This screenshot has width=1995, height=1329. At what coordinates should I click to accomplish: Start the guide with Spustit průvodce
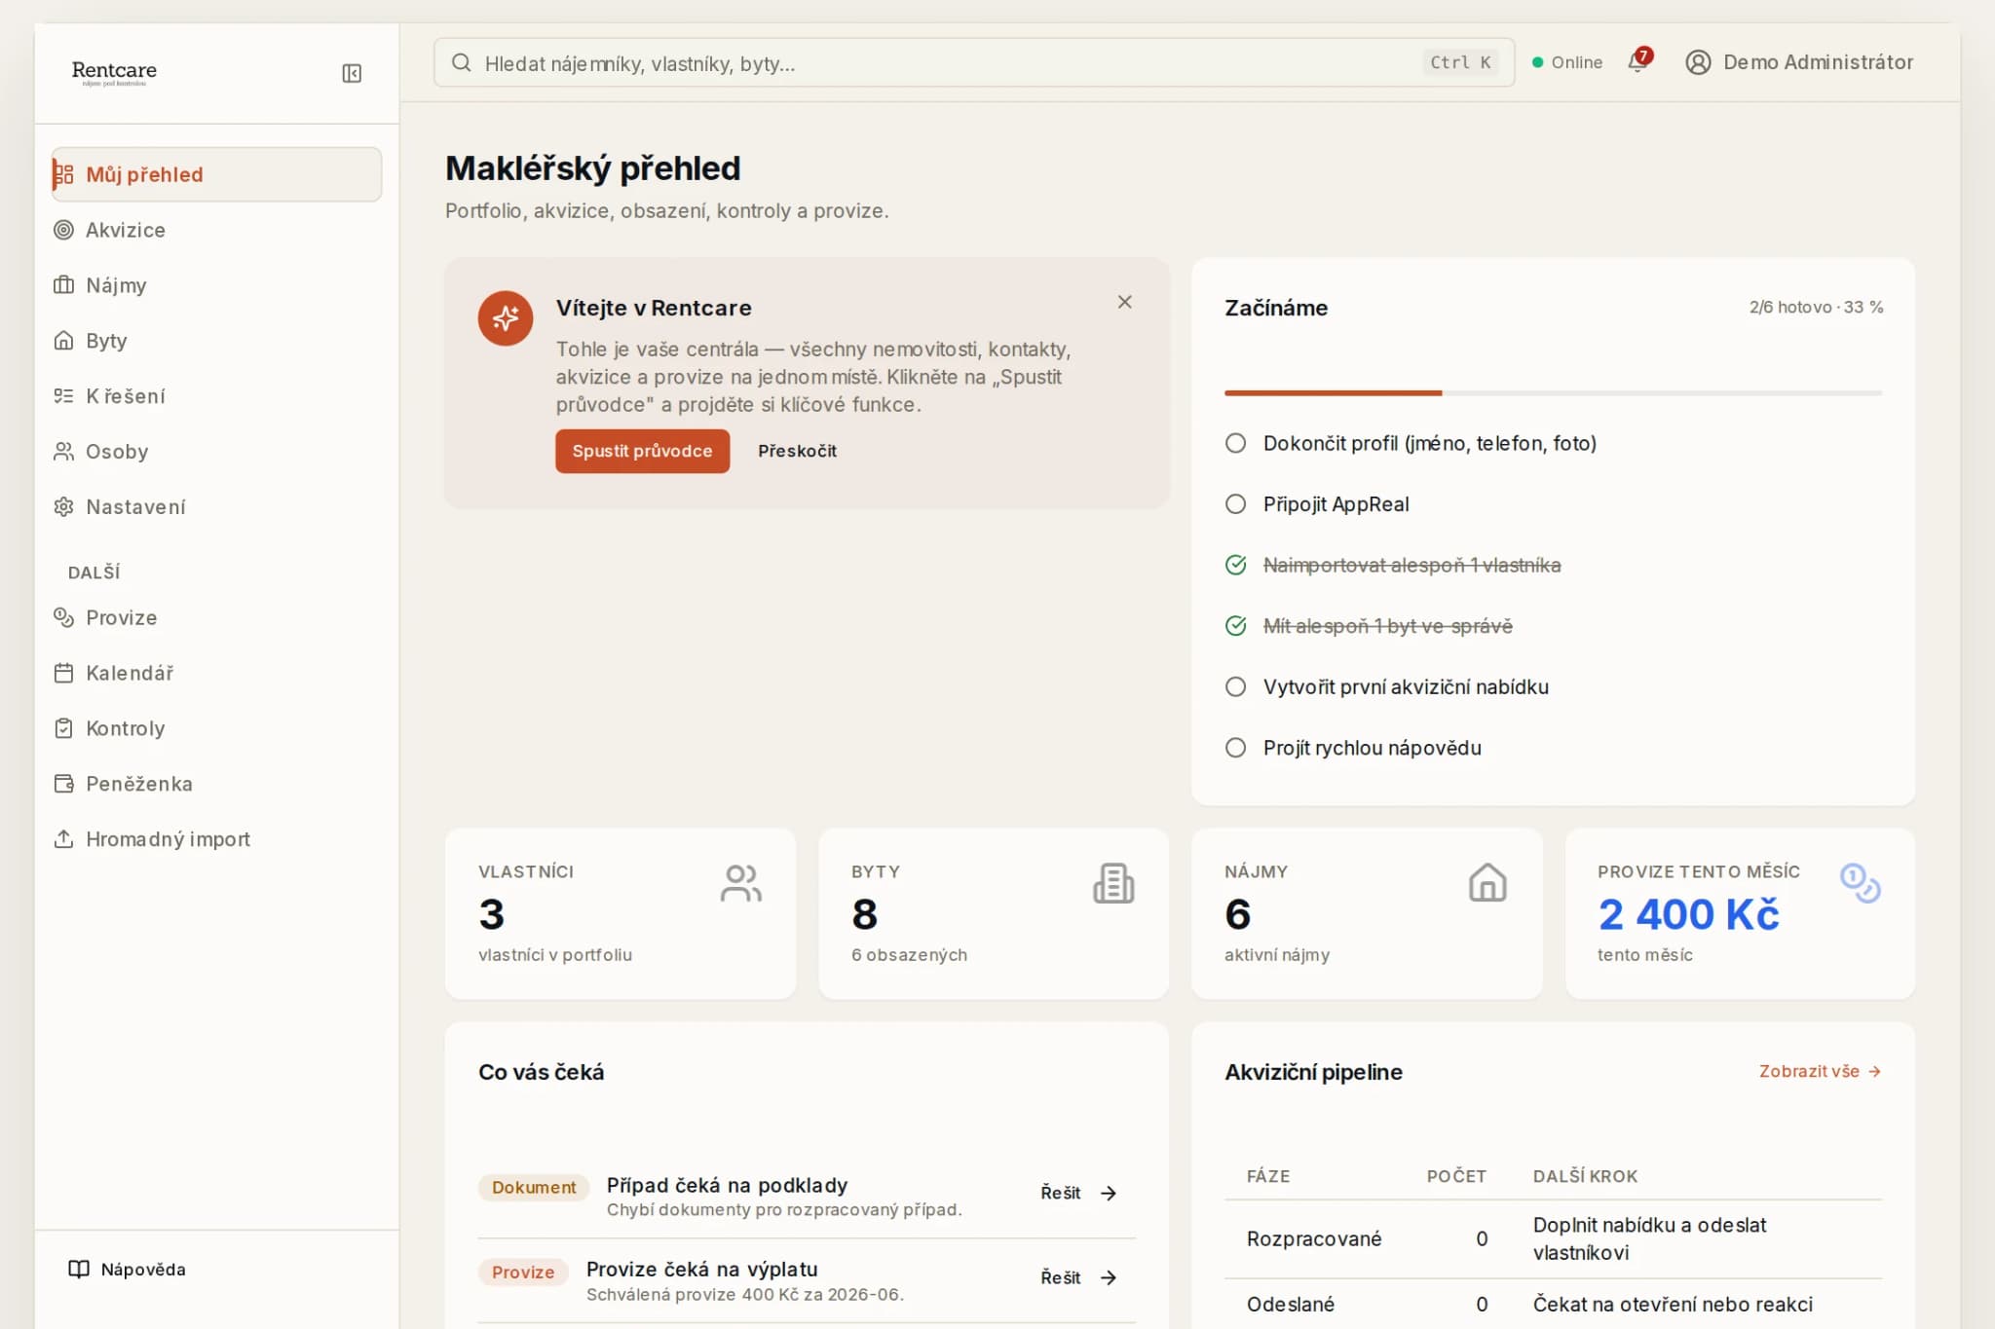pos(642,451)
